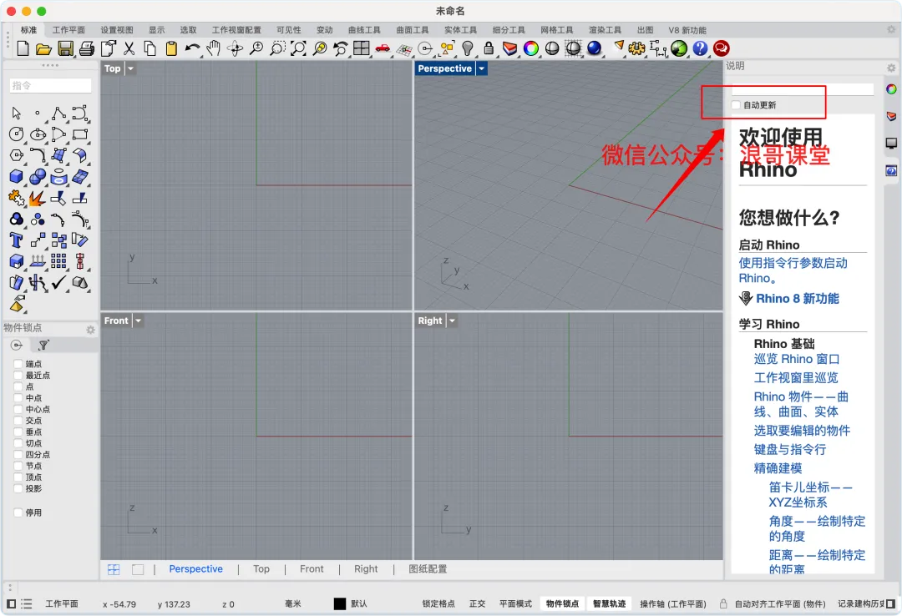Click the help panel search field above 自动更新
The image size is (902, 616).
tap(803, 89)
